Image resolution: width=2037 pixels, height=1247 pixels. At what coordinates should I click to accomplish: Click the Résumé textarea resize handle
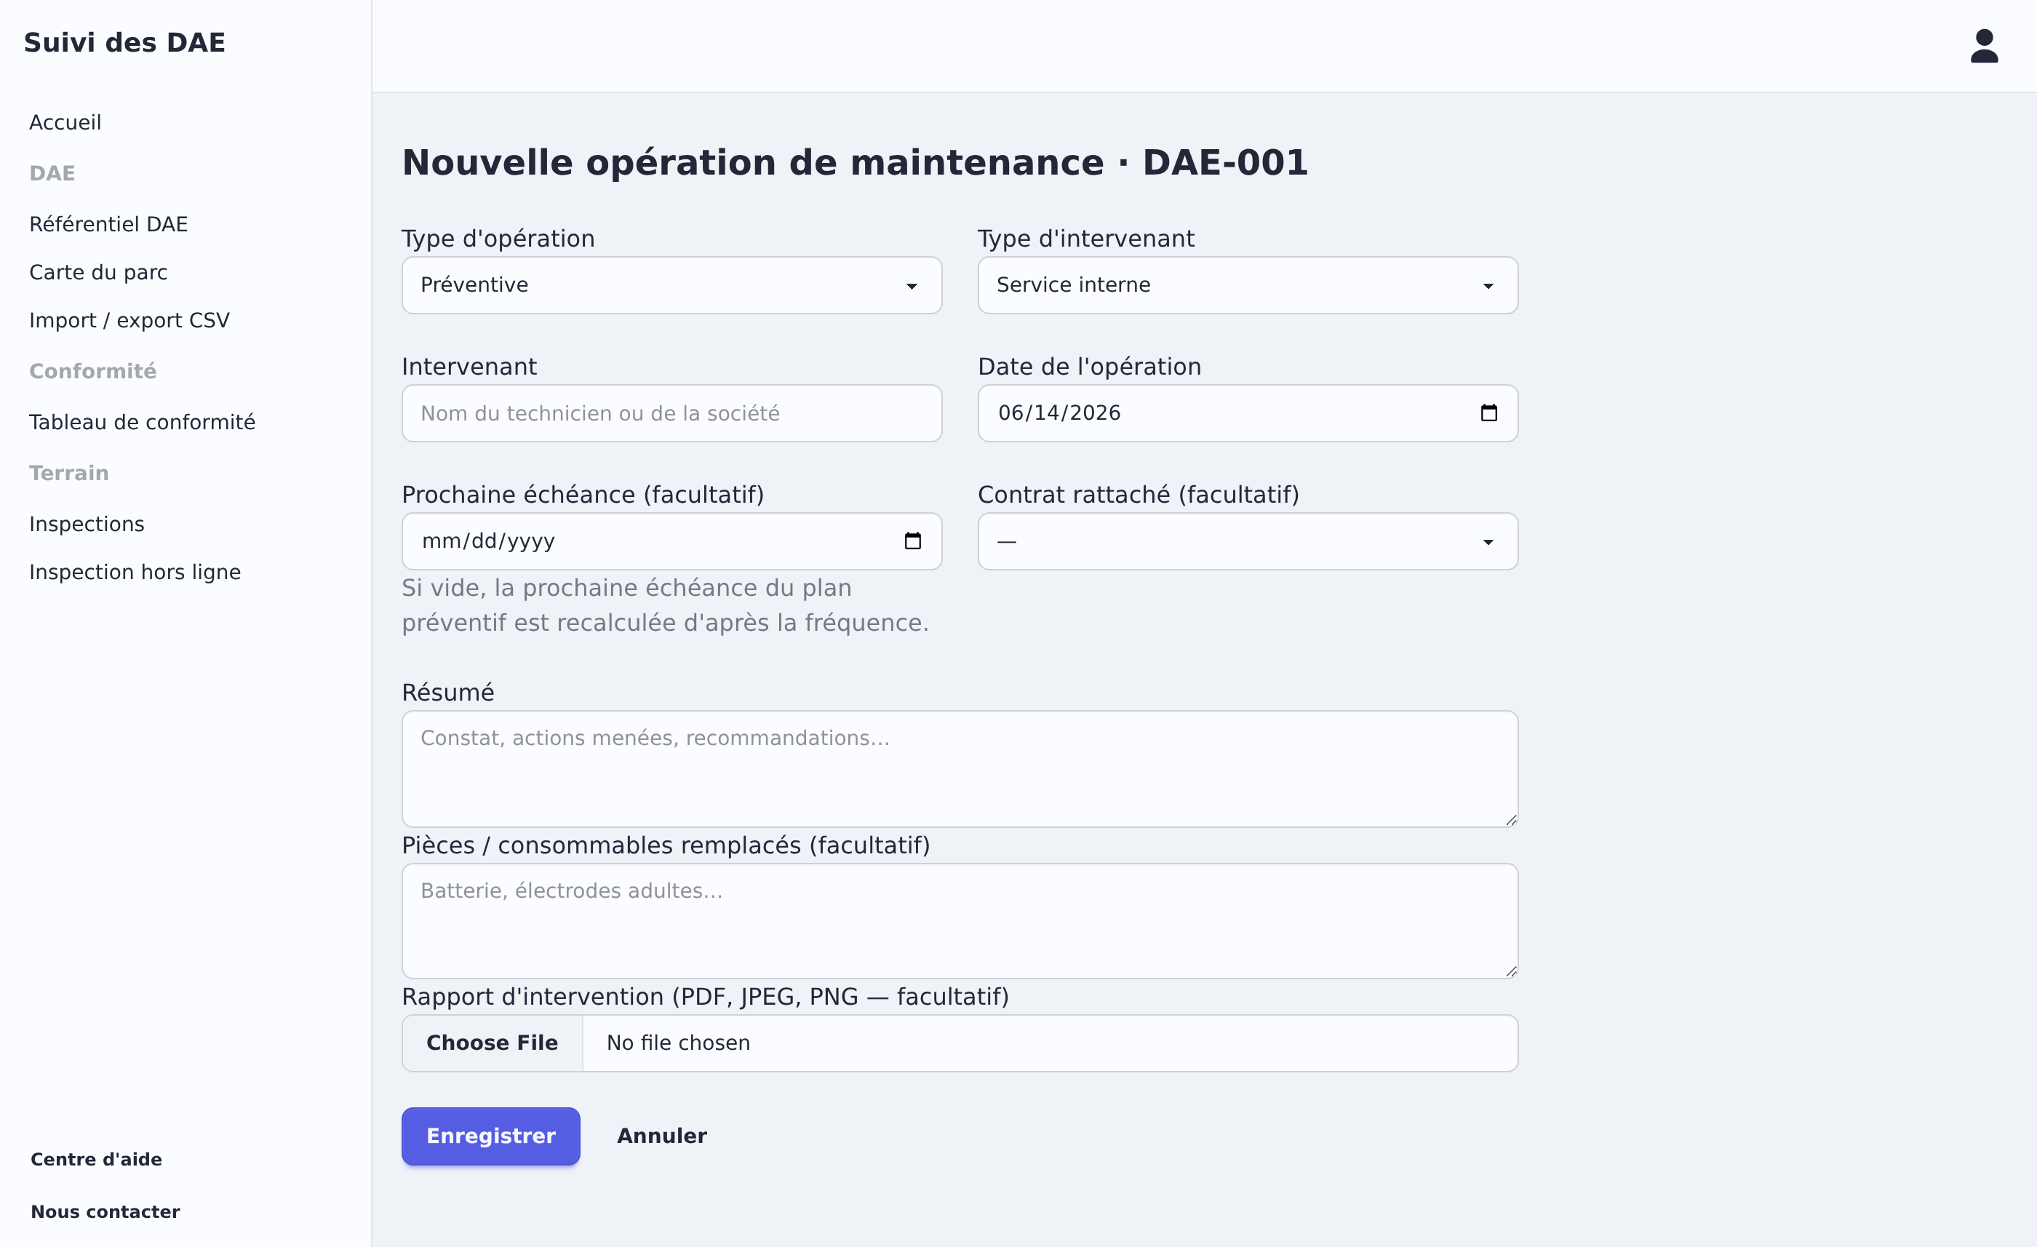click(1510, 819)
